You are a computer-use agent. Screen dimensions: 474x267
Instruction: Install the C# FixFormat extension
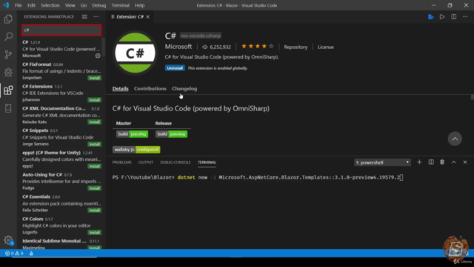tap(94, 78)
